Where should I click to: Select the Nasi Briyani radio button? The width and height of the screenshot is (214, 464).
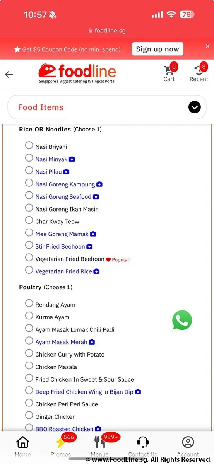pos(29,145)
